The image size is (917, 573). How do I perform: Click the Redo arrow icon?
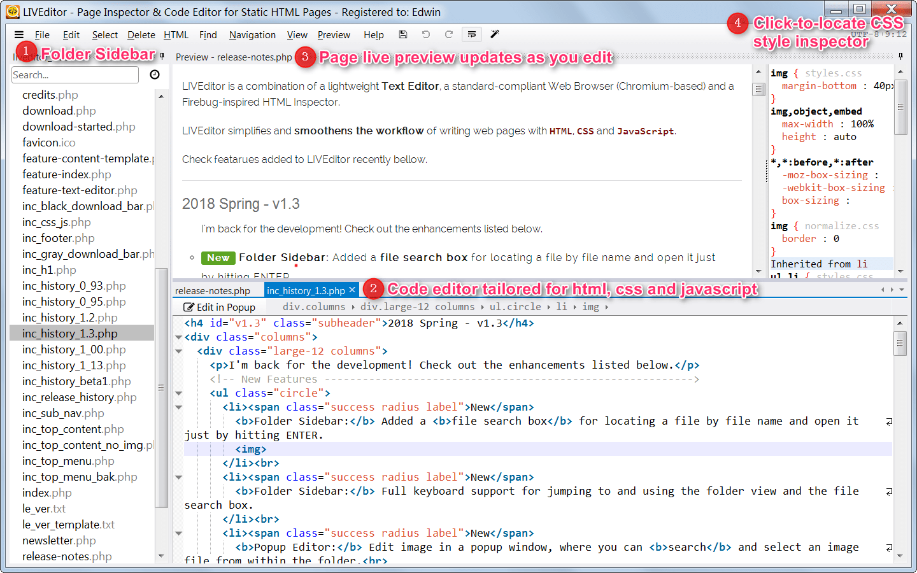pos(448,34)
